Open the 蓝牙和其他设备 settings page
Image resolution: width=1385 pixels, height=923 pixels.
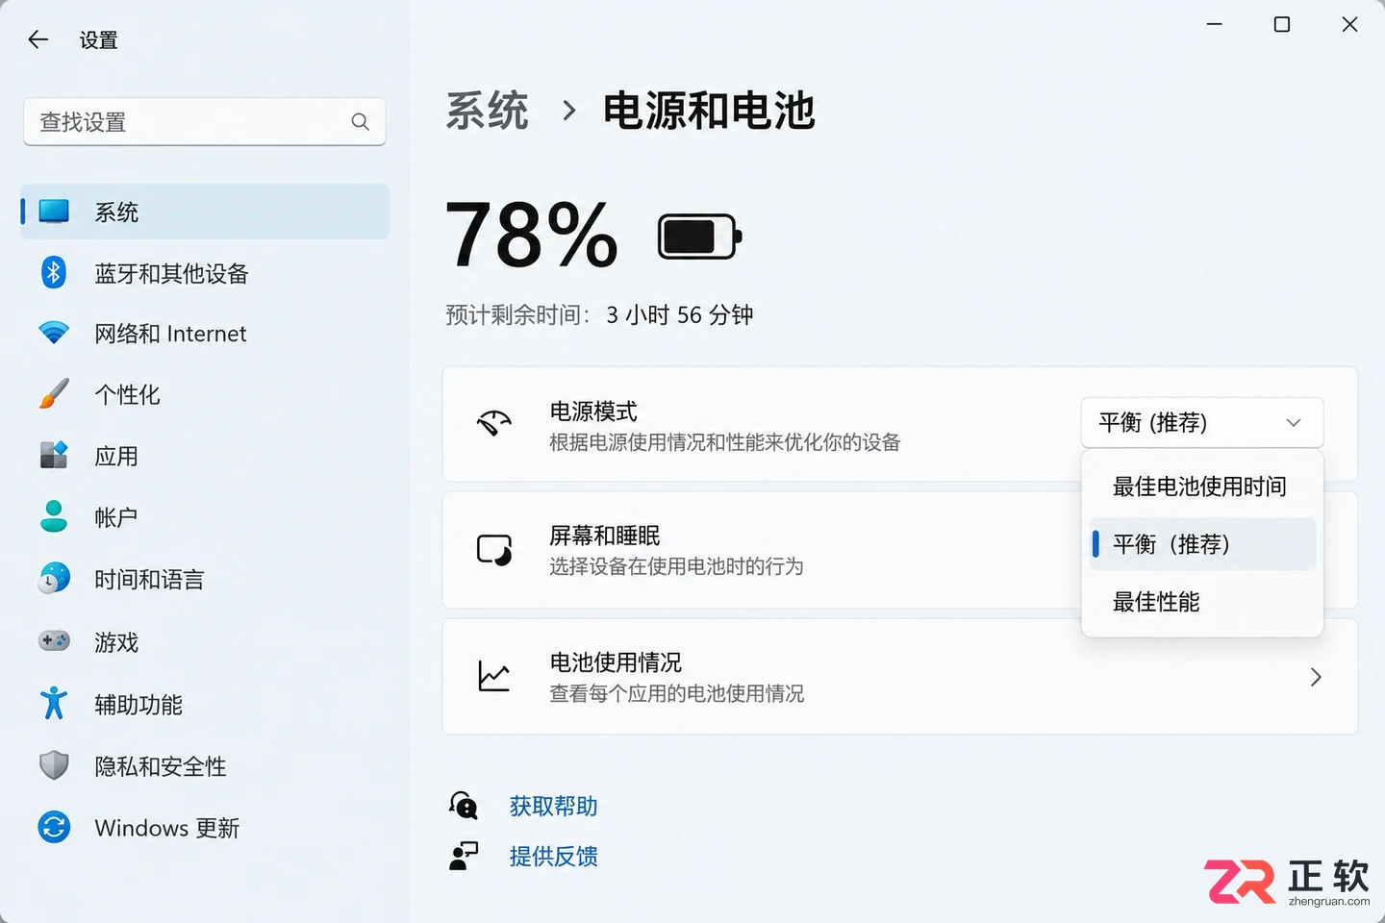tap(205, 273)
